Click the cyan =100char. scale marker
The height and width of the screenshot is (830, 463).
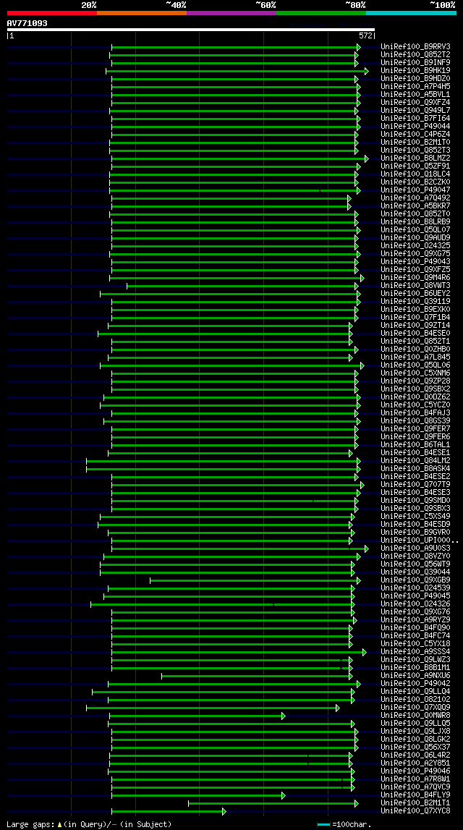coord(324,824)
